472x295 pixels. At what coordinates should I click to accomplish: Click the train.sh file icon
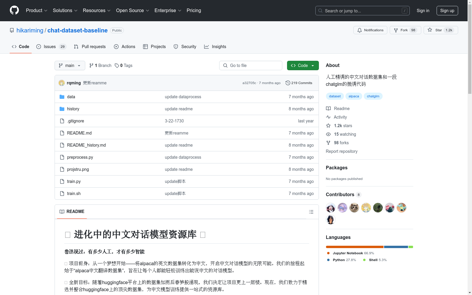[x=62, y=194]
